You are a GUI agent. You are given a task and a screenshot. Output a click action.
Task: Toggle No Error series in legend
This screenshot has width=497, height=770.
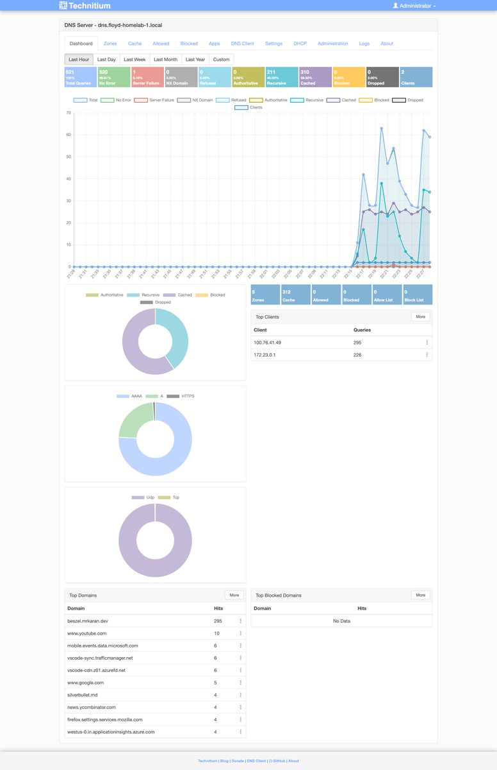click(x=115, y=100)
